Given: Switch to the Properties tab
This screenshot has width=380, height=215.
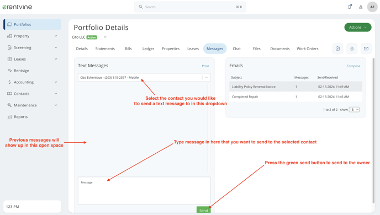Looking at the screenshot, I should (x=171, y=49).
